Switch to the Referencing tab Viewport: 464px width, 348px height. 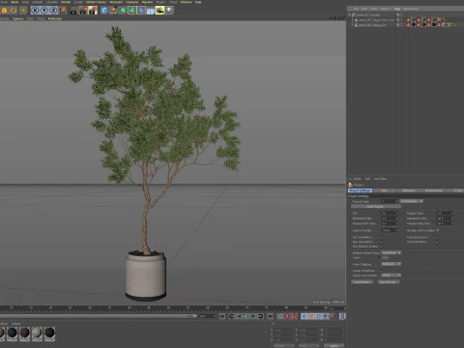(x=433, y=190)
